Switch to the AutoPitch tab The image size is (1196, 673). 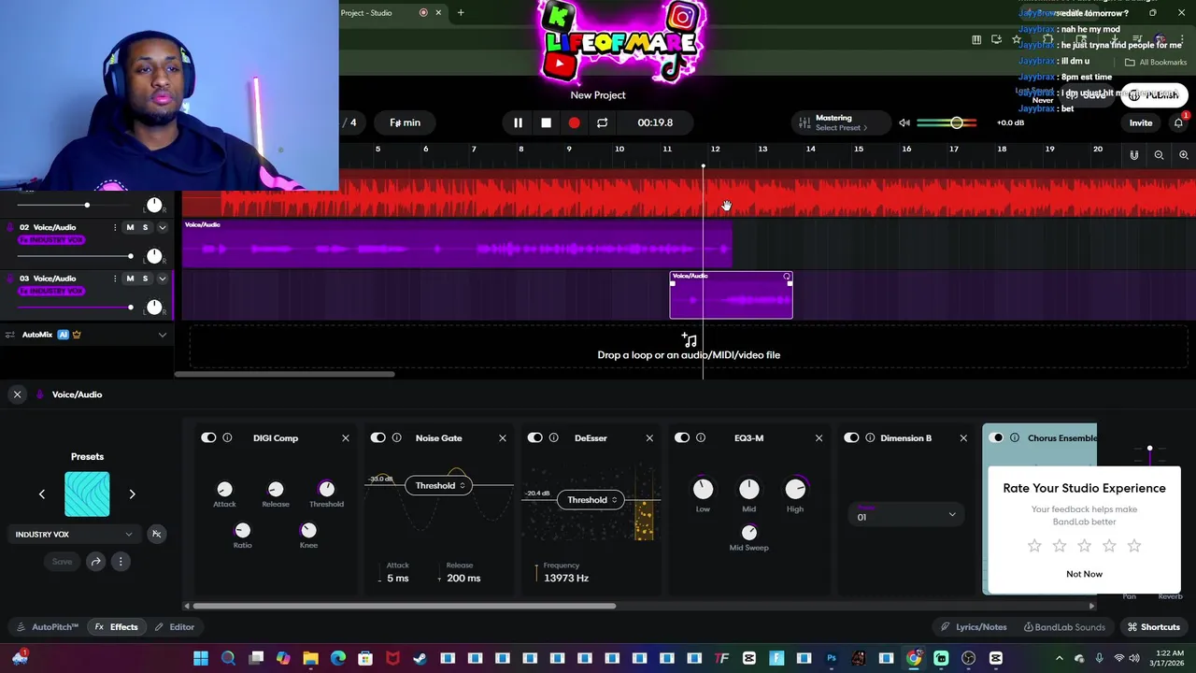[48, 627]
